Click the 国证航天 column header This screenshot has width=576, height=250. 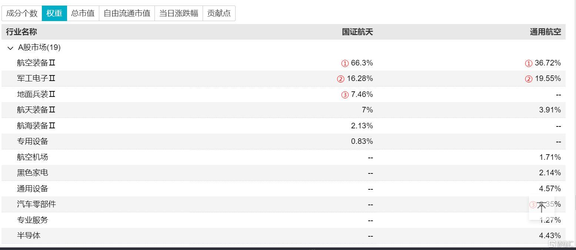coord(357,32)
